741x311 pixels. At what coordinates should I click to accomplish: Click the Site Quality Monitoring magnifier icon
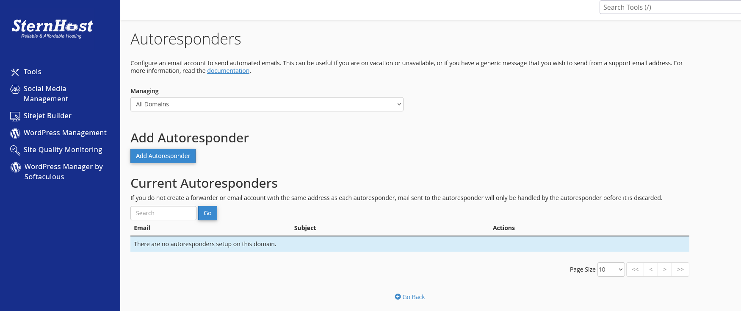pyautogui.click(x=15, y=150)
